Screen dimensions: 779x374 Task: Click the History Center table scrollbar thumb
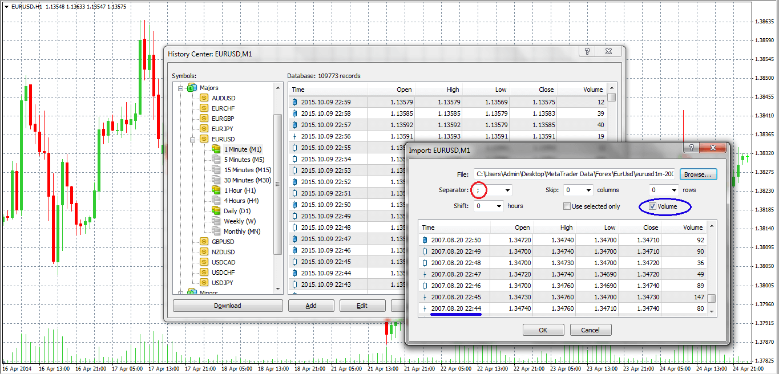click(x=611, y=97)
